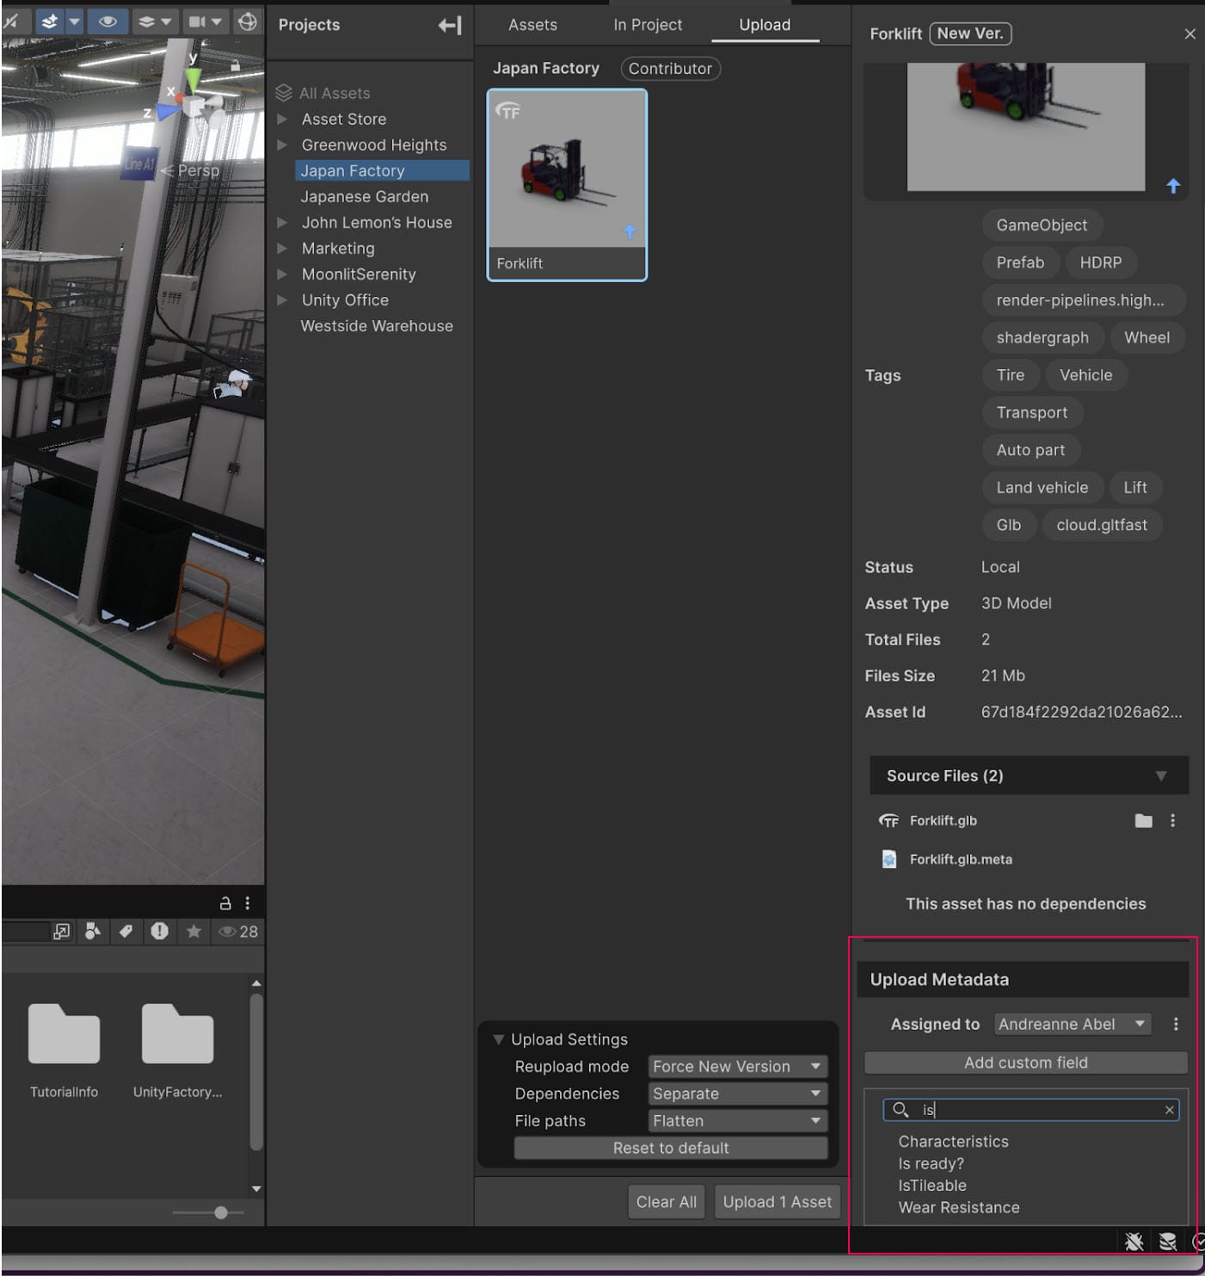Click the HDRP tag

point(1101,262)
